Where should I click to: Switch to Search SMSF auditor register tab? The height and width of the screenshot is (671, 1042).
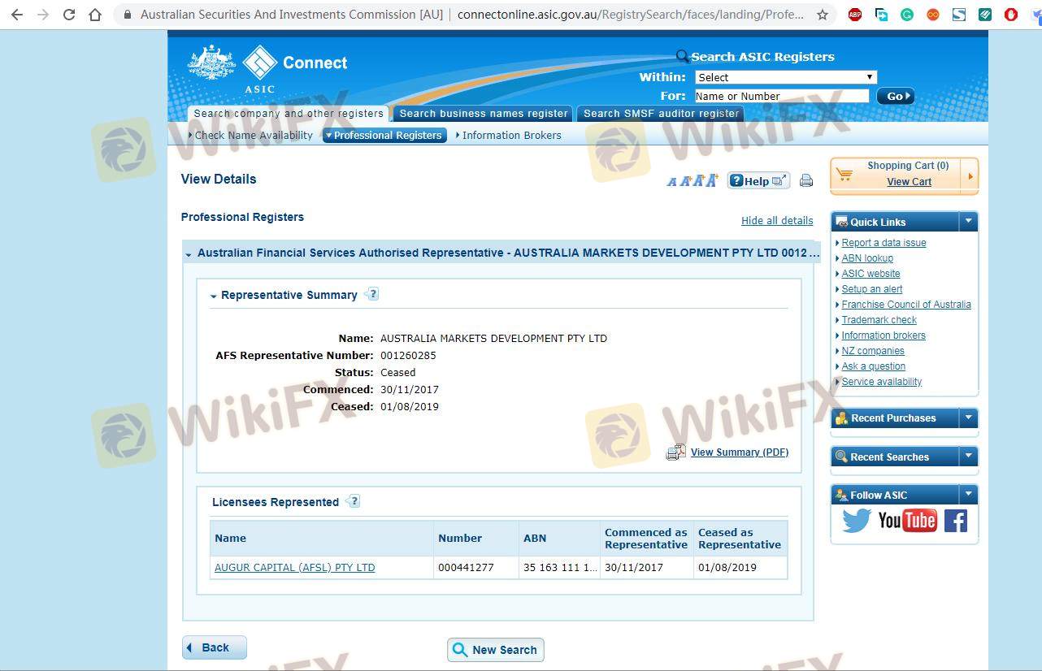click(x=661, y=114)
